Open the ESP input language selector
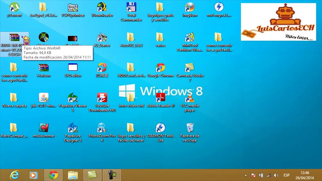Image resolution: width=322 pixels, height=181 pixels. click(286, 175)
